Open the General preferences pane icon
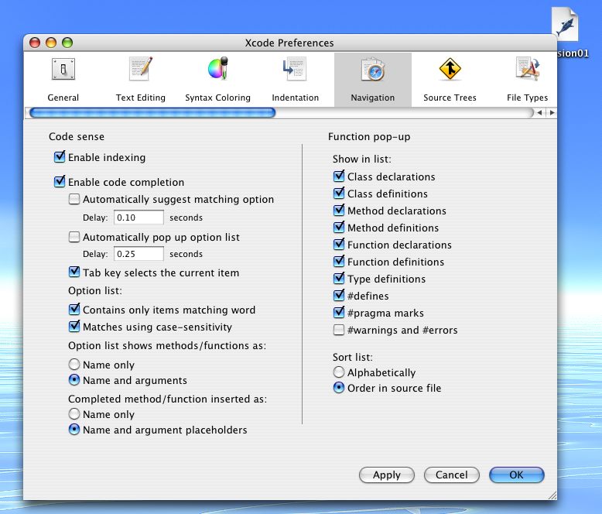The image size is (602, 514). (63, 70)
